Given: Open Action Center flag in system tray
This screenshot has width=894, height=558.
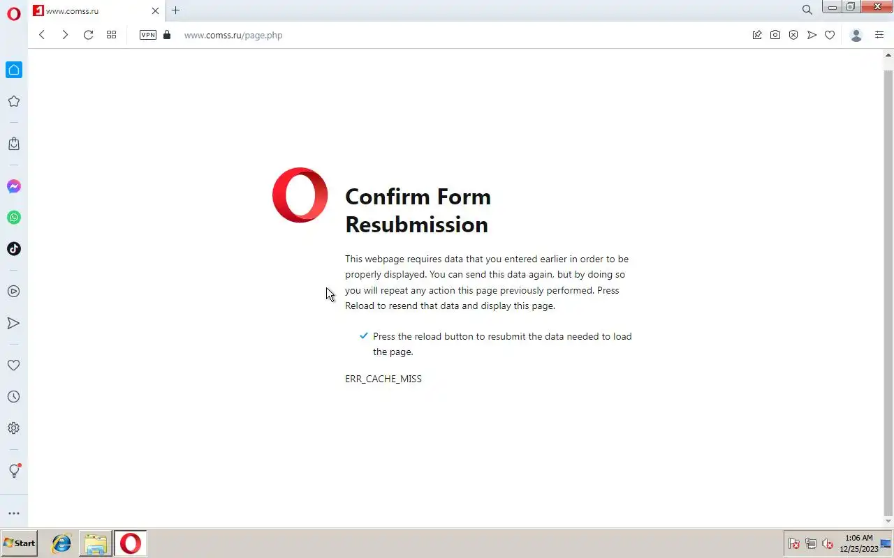Looking at the screenshot, I should point(794,543).
